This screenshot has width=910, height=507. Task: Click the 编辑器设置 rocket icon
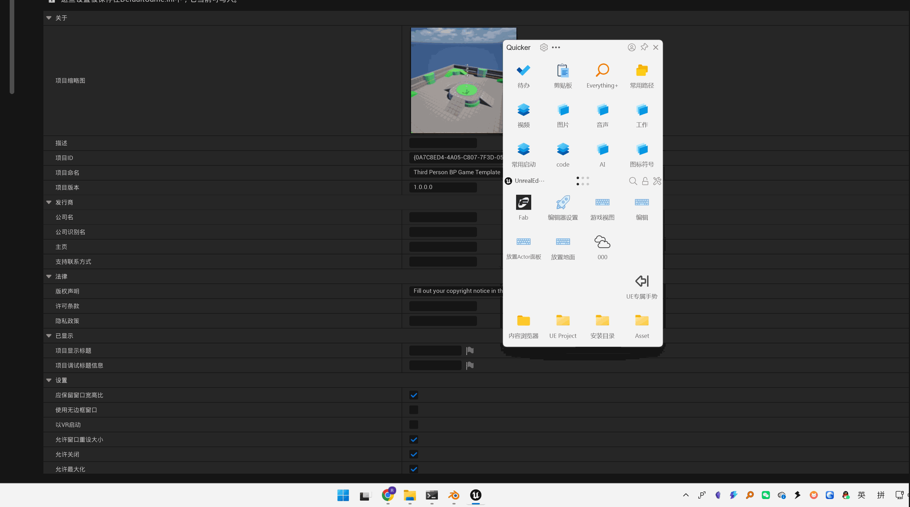pos(563,202)
